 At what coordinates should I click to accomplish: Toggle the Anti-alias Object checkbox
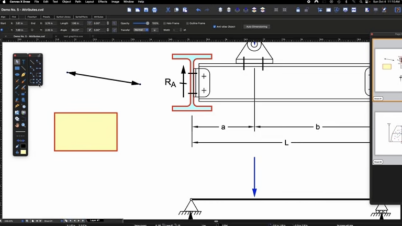214,27
